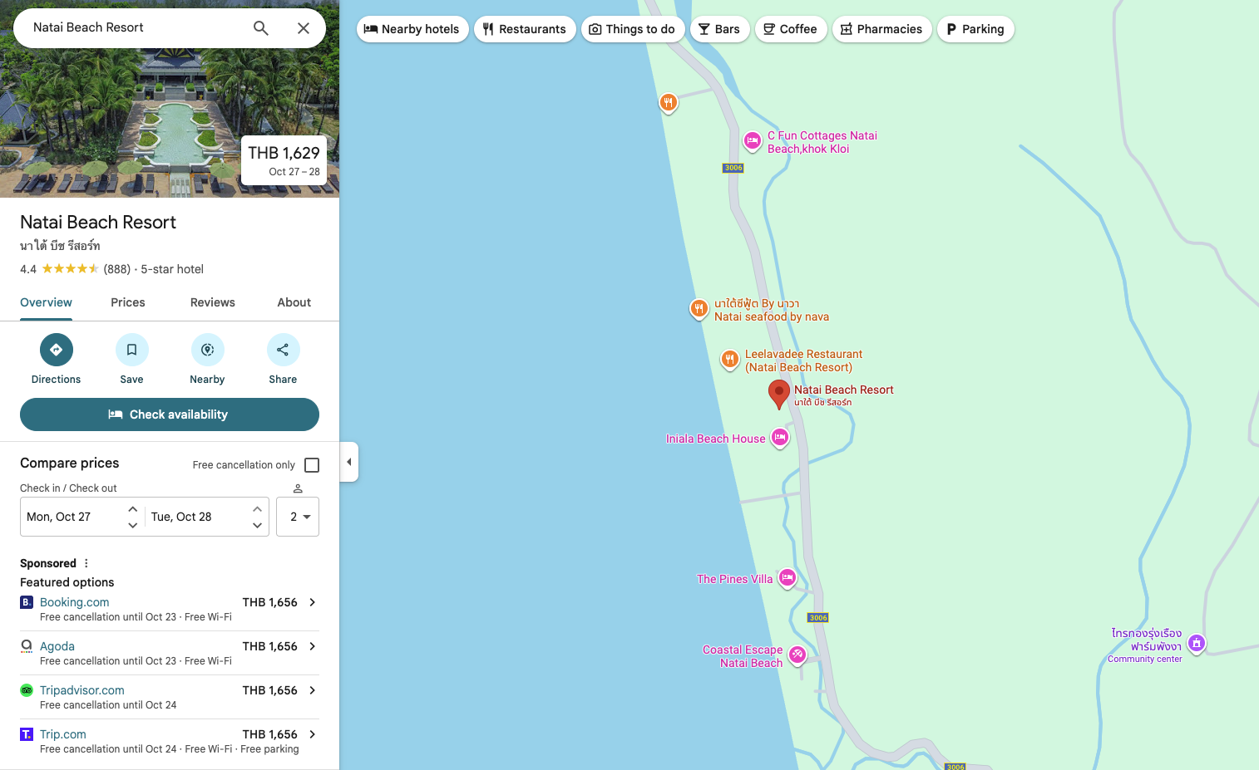This screenshot has height=770, width=1259.
Task: Expand the Tripadvisor.com price chevron
Action: [x=313, y=690]
